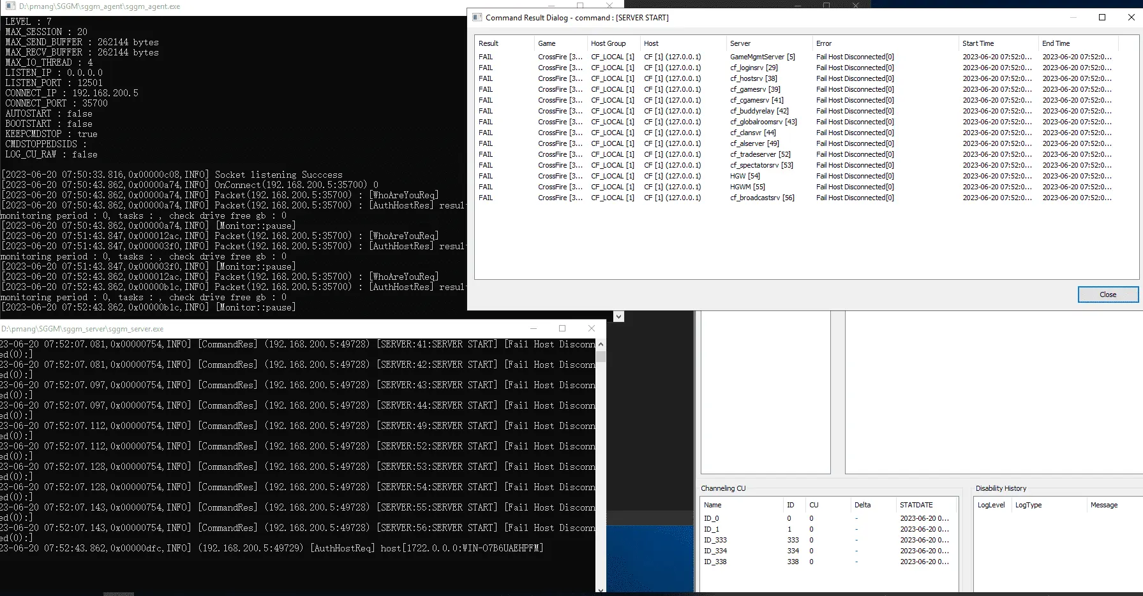Screen dimensions: 1143x596
Task: Select the GameMgmtServer [5] row
Action: click(x=795, y=57)
